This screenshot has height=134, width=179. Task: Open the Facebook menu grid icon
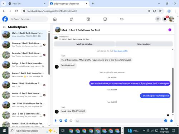coord(158,19)
